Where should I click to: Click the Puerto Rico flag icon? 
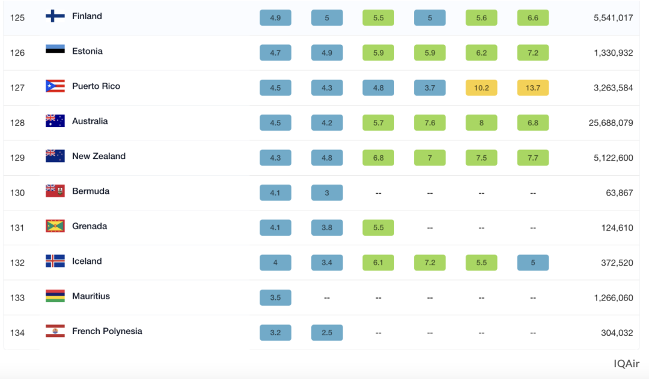[x=55, y=86]
